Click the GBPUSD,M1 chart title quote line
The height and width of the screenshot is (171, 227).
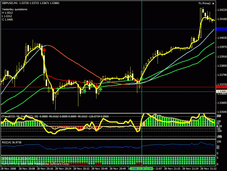(x=31, y=3)
